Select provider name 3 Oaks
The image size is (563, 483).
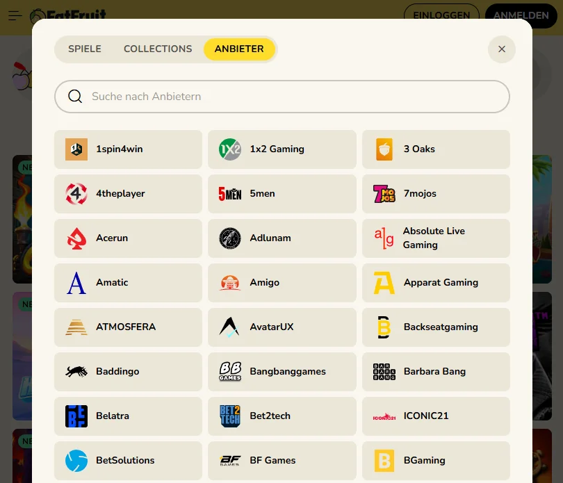click(x=419, y=149)
